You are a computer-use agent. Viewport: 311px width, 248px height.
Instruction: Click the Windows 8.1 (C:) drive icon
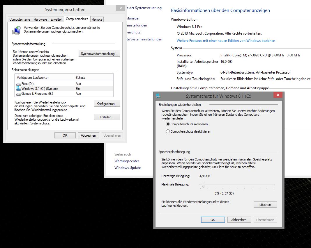(x=19, y=88)
